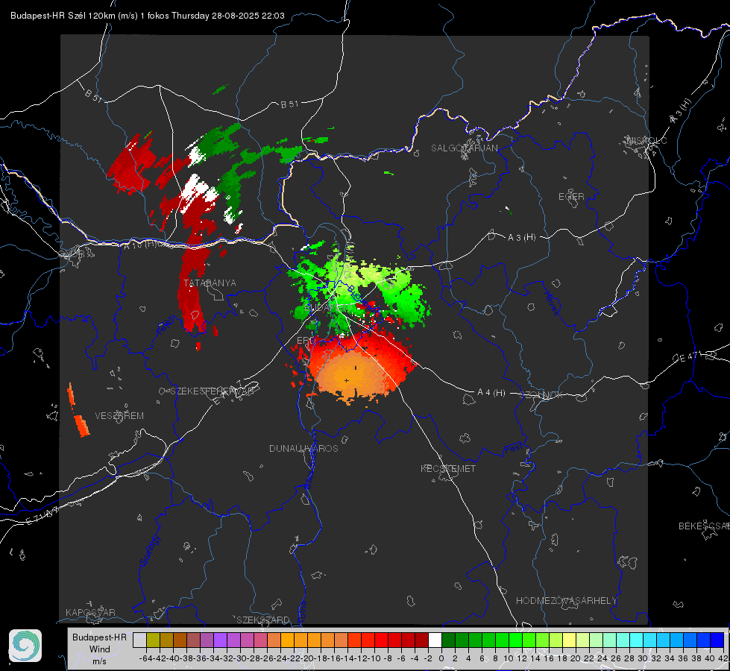Viewport: 730px width, 671px height.
Task: Click the blue 'Pest' county label
Action: pyautogui.click(x=514, y=449)
